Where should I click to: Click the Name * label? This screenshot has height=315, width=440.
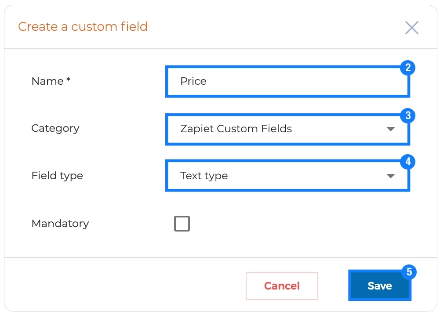click(x=51, y=81)
